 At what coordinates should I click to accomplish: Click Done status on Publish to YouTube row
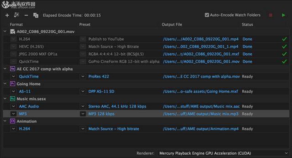pyautogui.click(x=247, y=39)
